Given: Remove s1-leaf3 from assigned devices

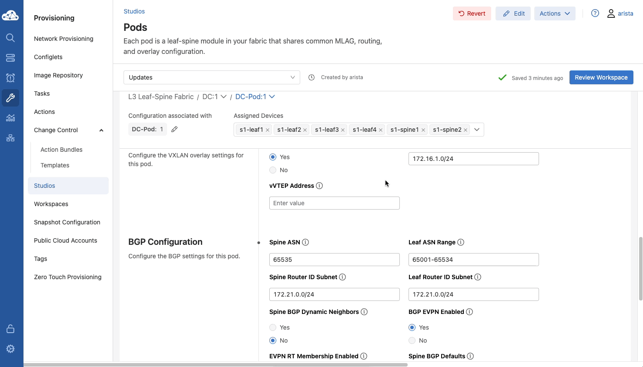Looking at the screenshot, I should [343, 130].
